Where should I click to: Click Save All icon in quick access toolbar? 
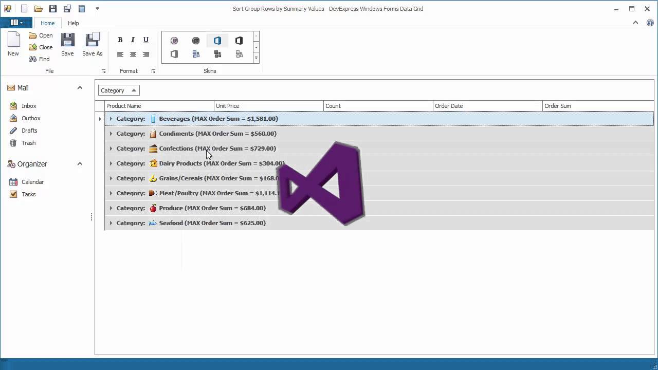coord(67,9)
